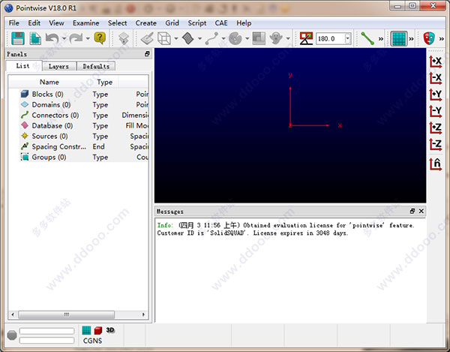The image size is (450, 352).
Task: Open the Create menu
Action: pos(145,23)
